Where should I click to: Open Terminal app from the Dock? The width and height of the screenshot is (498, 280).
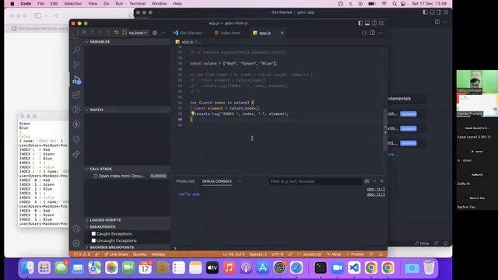click(x=321, y=268)
